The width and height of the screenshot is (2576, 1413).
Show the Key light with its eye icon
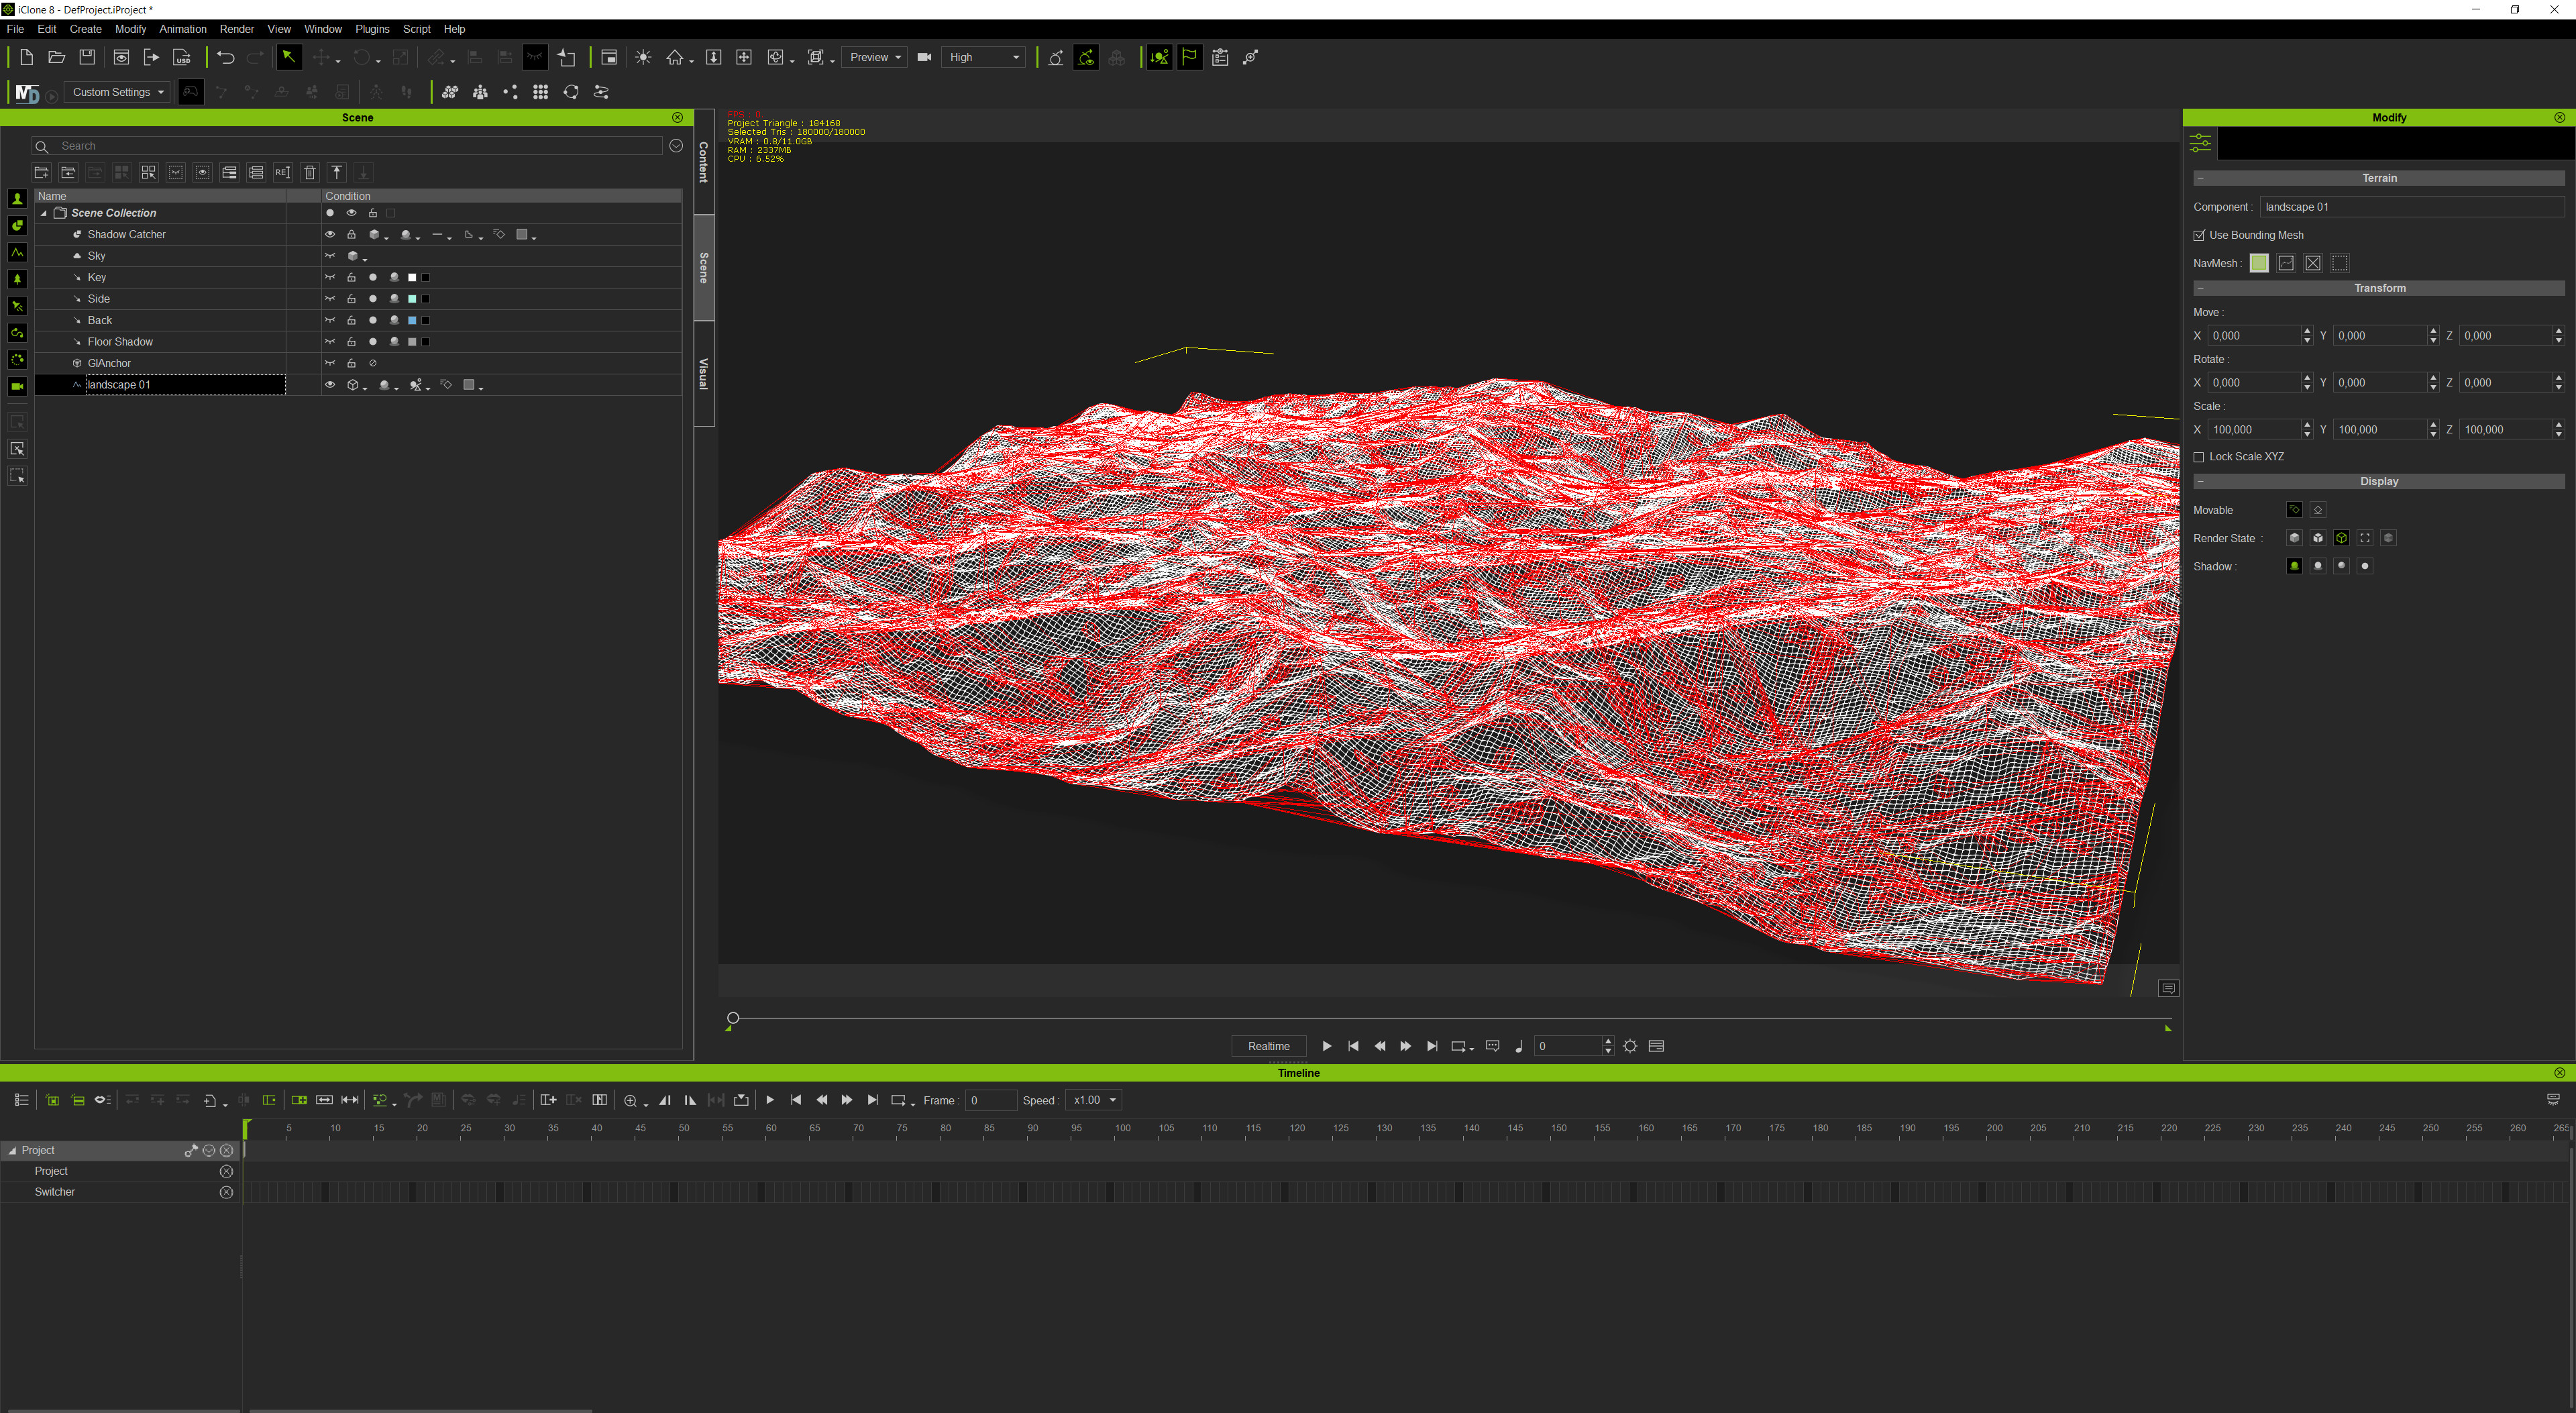tap(330, 278)
